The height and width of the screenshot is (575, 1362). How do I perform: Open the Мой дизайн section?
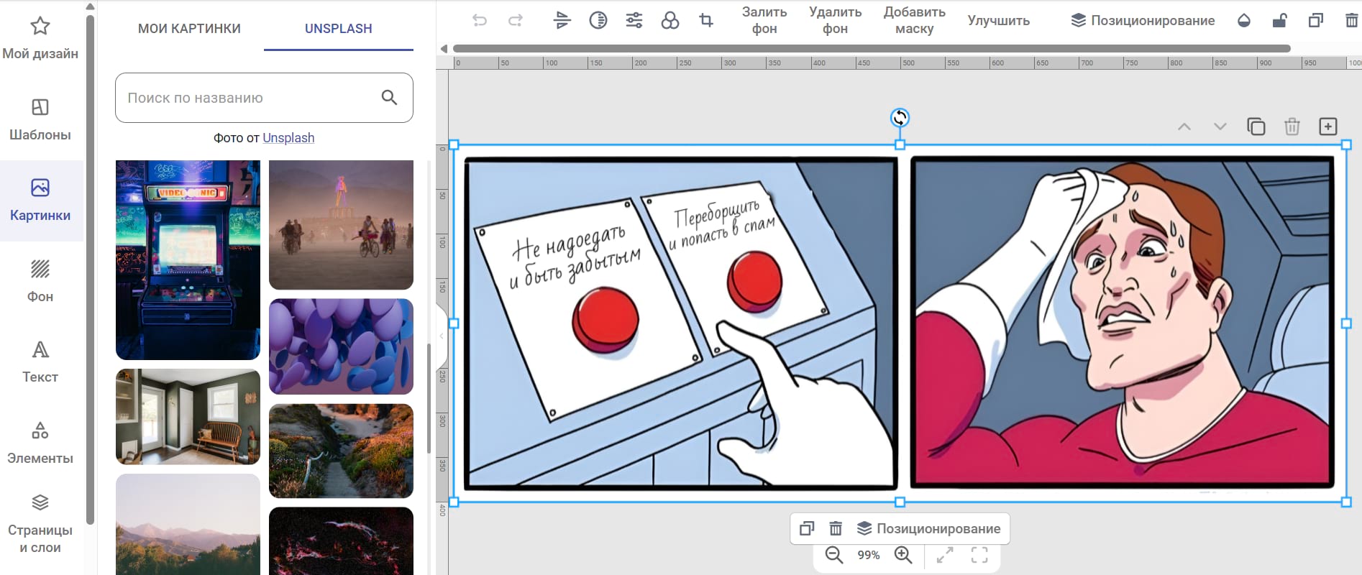tap(40, 37)
